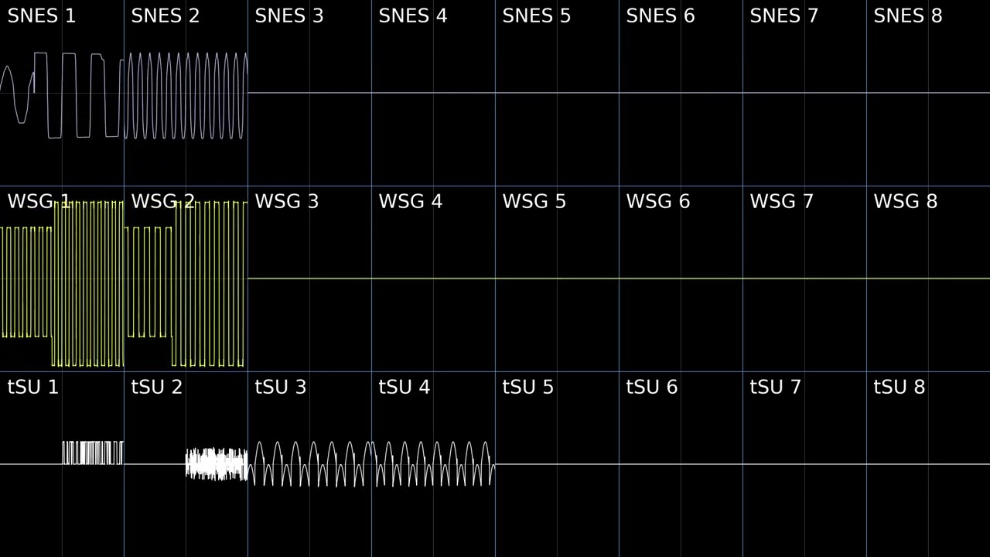The width and height of the screenshot is (990, 557).
Task: Click the WSG 4 channel label
Action: point(411,202)
